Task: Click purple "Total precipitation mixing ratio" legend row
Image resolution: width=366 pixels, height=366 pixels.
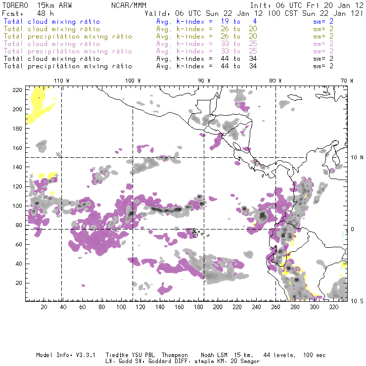Action: coord(68,51)
